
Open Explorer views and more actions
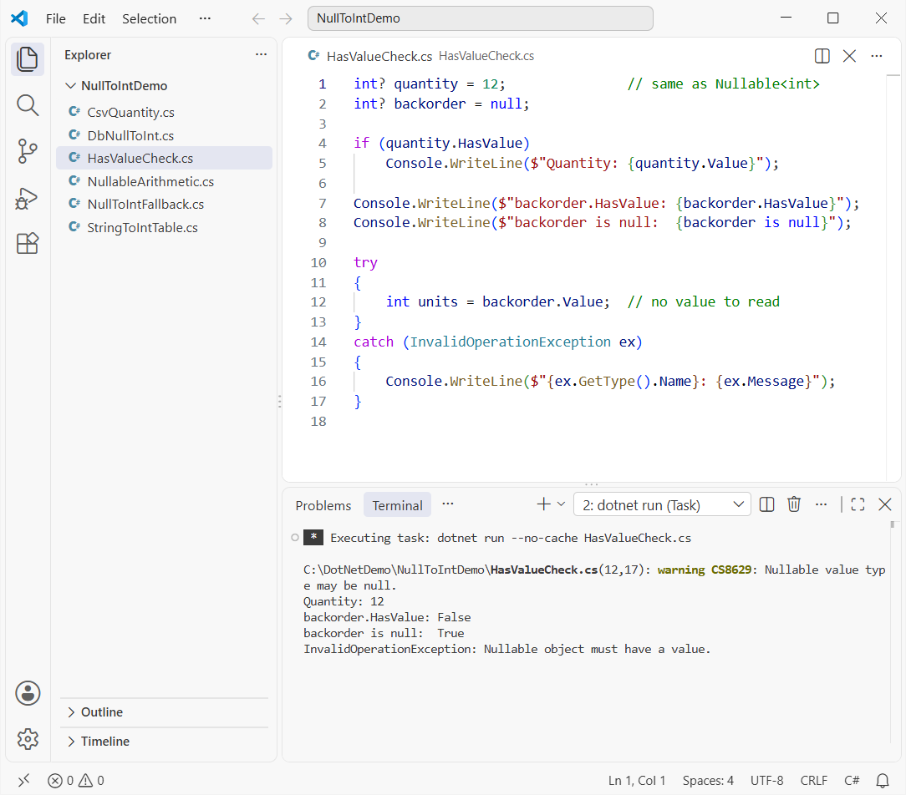(x=261, y=54)
